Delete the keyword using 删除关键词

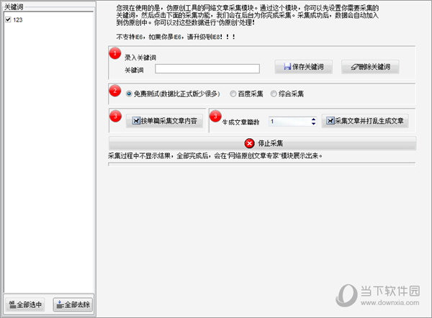tap(370, 68)
